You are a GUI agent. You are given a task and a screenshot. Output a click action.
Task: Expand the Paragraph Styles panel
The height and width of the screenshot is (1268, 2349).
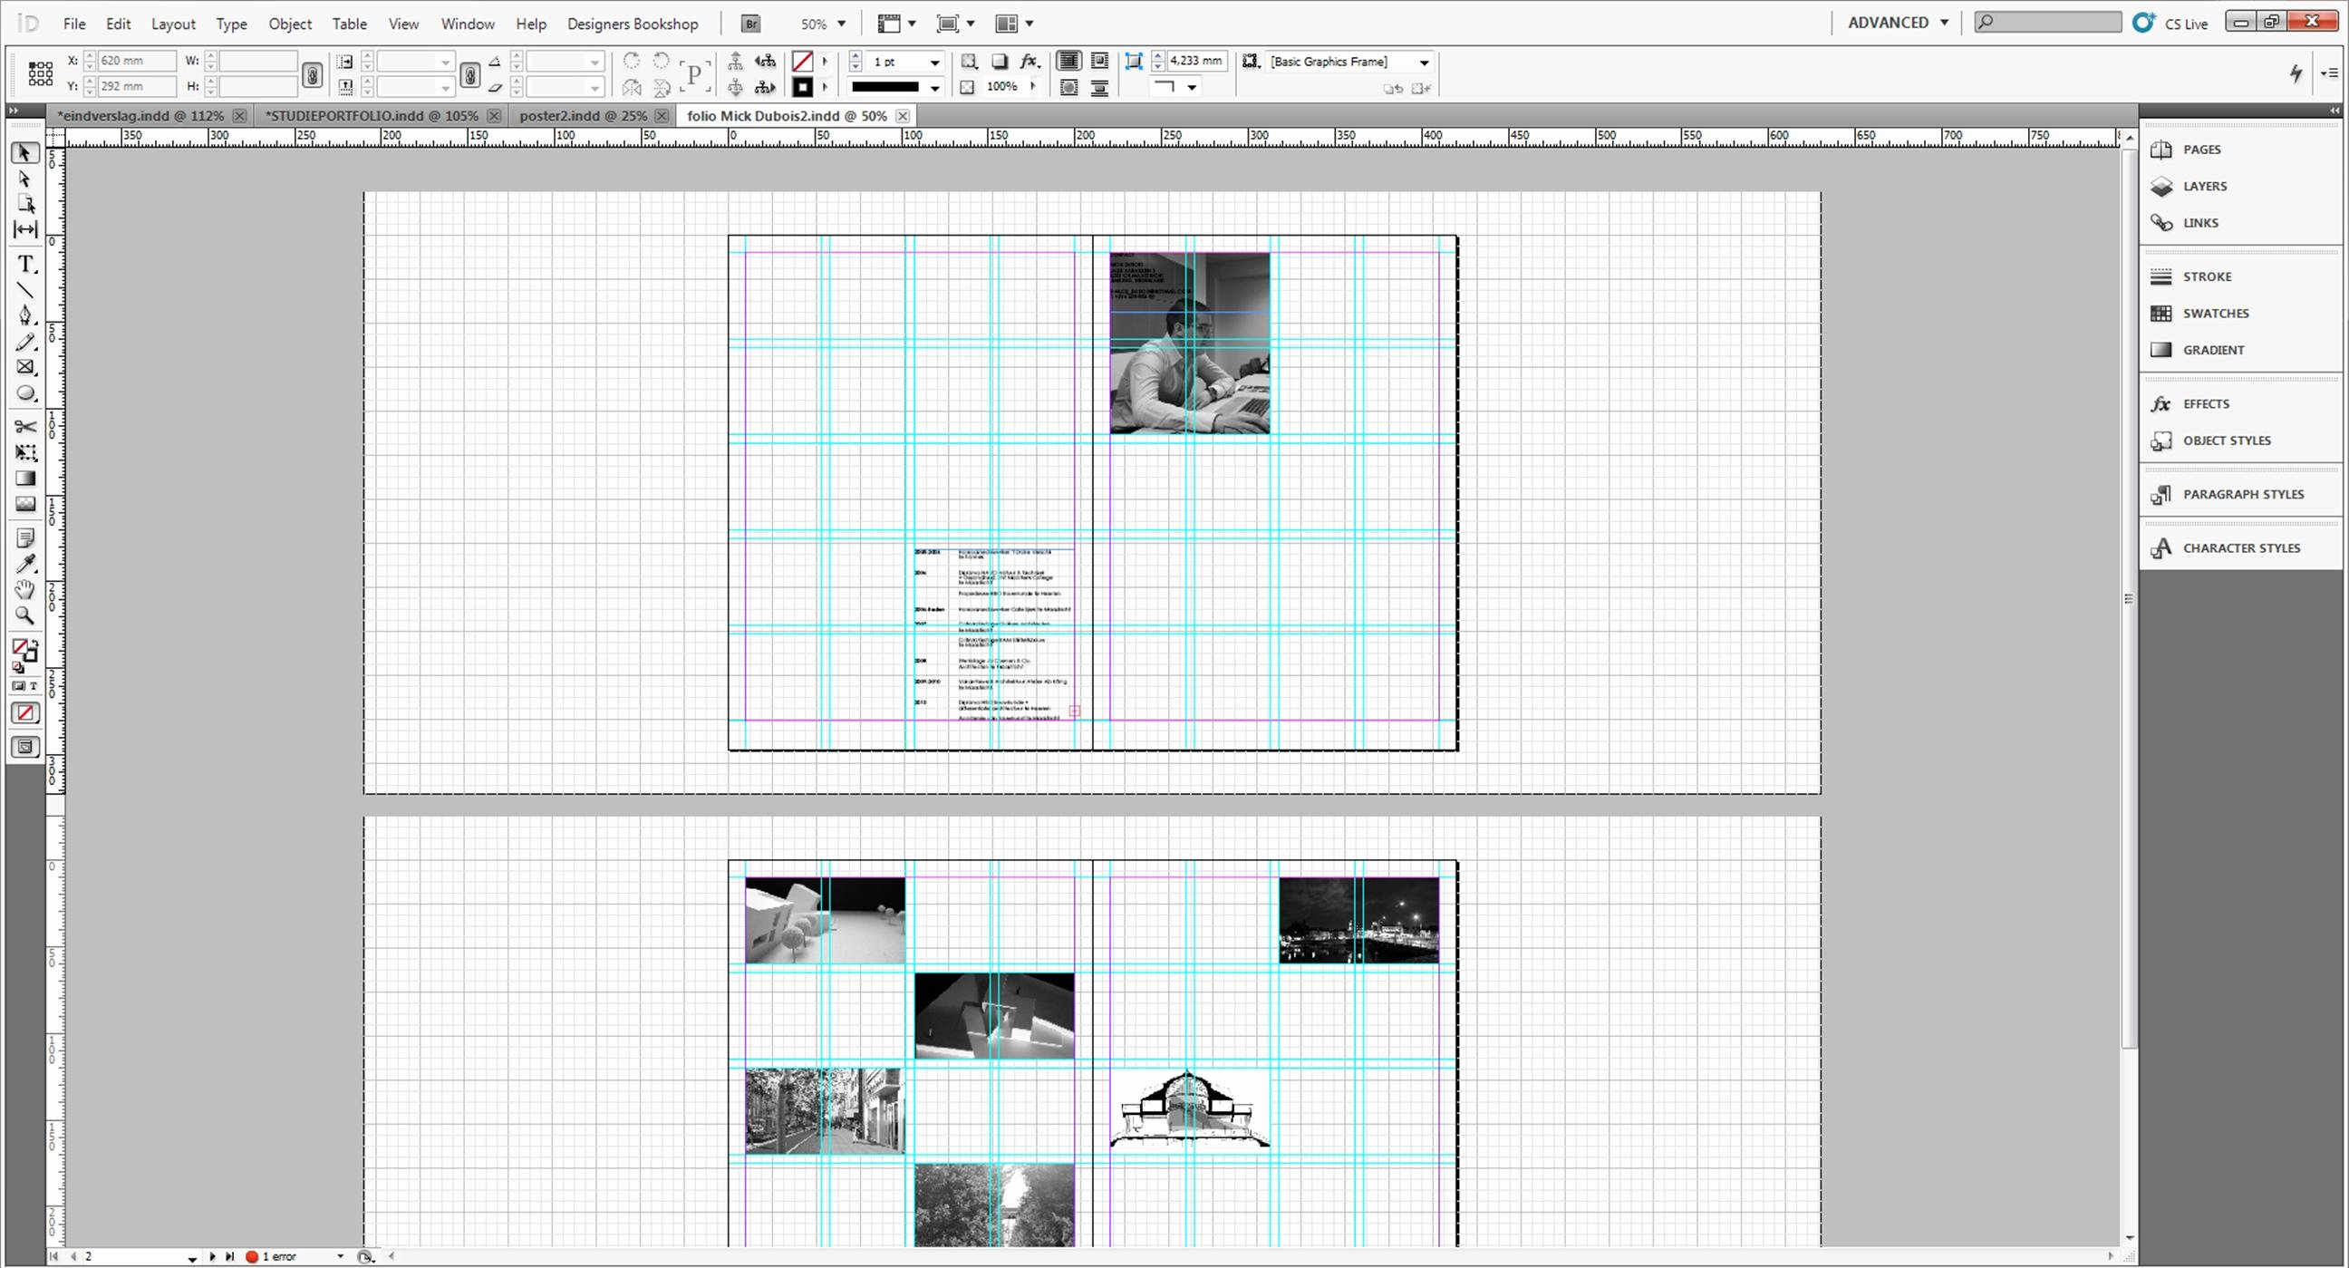[x=2243, y=493]
